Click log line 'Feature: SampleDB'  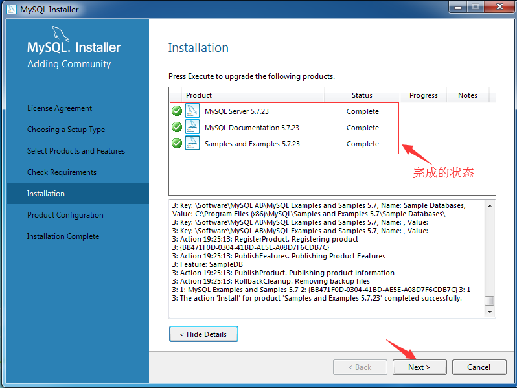pyautogui.click(x=207, y=264)
